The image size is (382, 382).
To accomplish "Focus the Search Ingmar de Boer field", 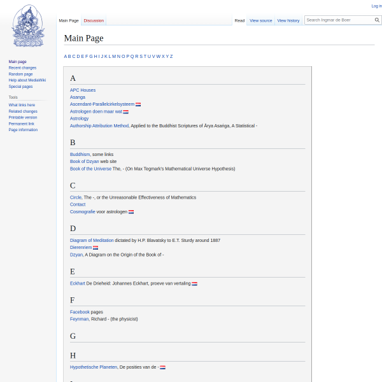I will 339,20.
